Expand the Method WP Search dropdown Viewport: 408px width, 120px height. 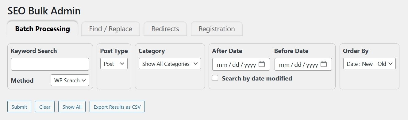click(70, 80)
